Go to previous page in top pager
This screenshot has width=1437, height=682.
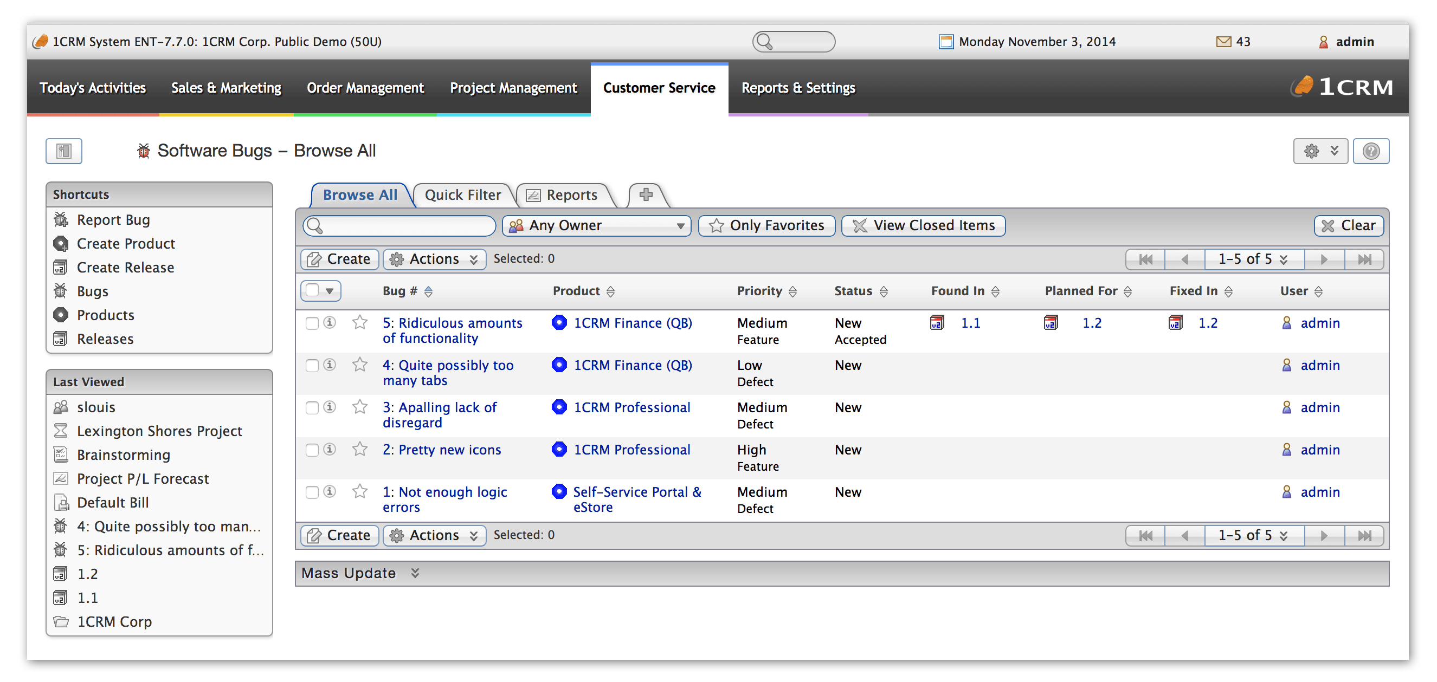[1185, 259]
